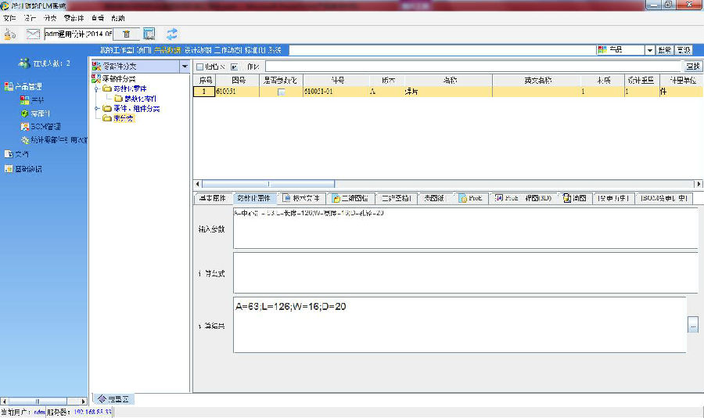Click the online users icon in sidebar

coord(23,63)
